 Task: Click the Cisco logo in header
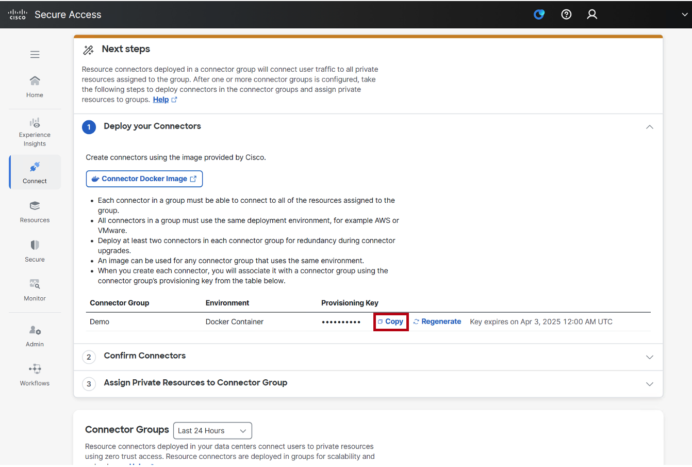pyautogui.click(x=18, y=14)
